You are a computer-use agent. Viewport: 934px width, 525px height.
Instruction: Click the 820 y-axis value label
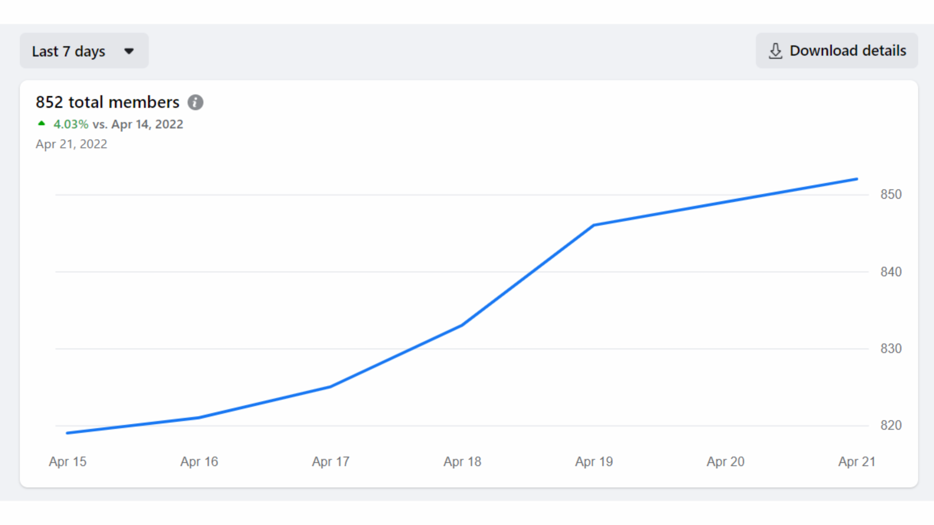pyautogui.click(x=891, y=425)
